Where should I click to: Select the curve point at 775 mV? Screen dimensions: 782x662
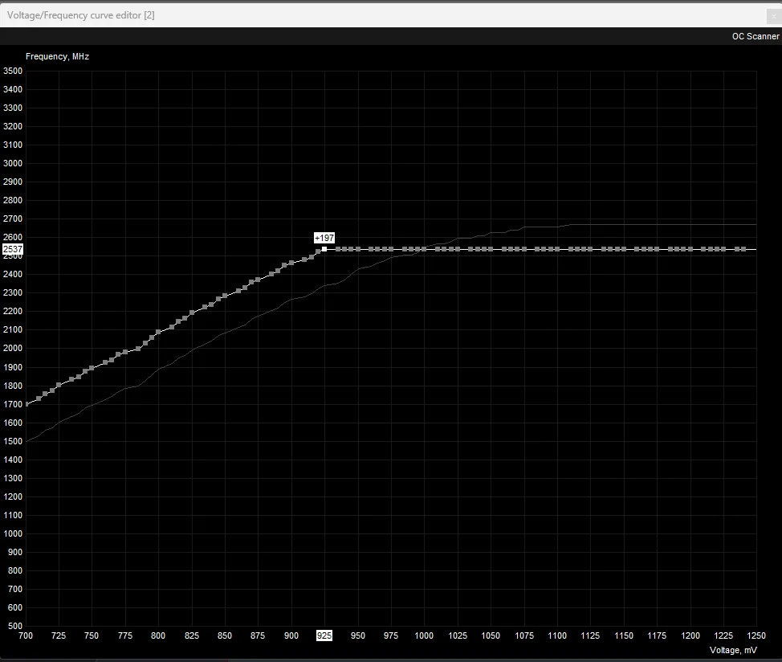[x=125, y=352]
